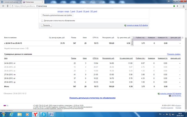Sort by Ср. цена клика, руб. column
Screen dimensions: 187x117
coord(126,58)
